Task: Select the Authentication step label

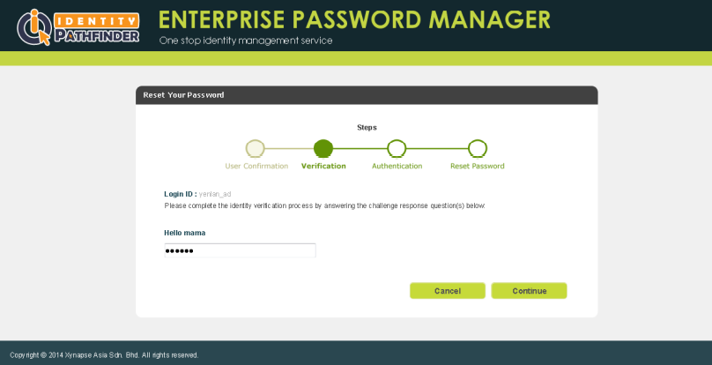Action: [397, 166]
